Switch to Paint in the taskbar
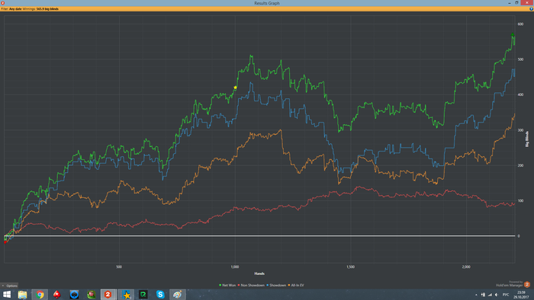 [178, 294]
